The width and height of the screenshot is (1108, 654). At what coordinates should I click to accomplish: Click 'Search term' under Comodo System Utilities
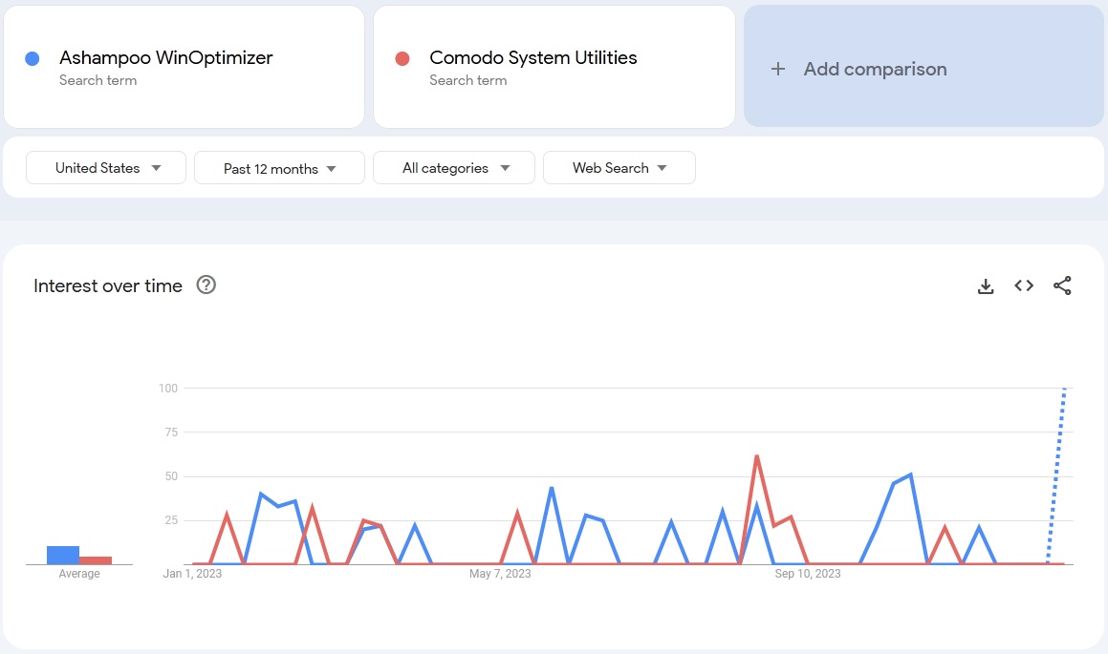(x=468, y=80)
